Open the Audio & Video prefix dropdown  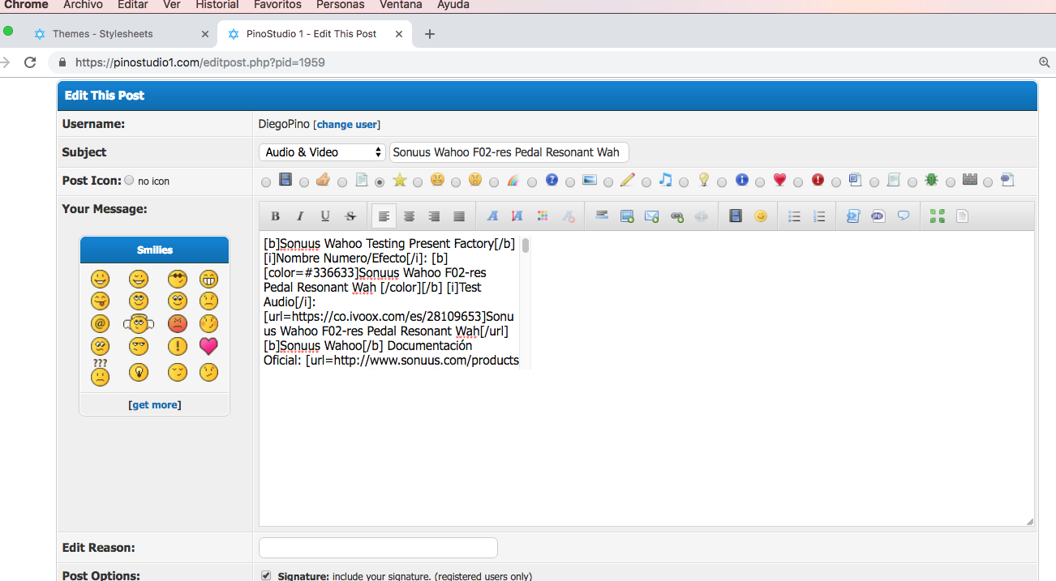tap(322, 152)
